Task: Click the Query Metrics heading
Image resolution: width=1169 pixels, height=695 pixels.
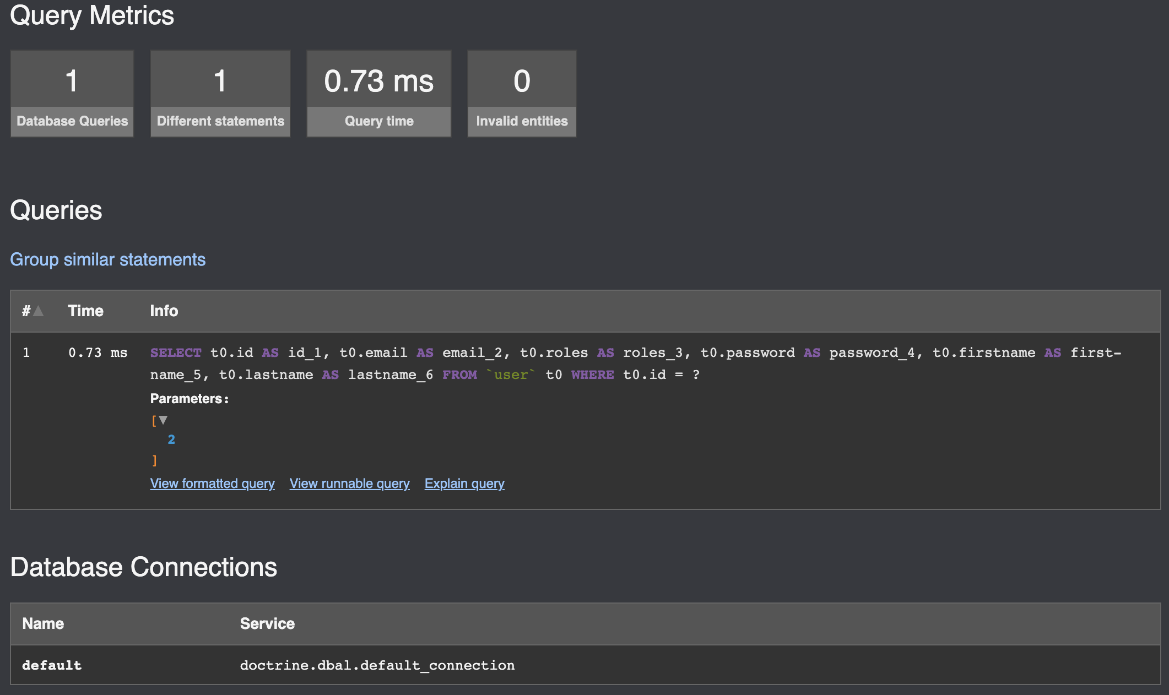Action: (x=92, y=15)
